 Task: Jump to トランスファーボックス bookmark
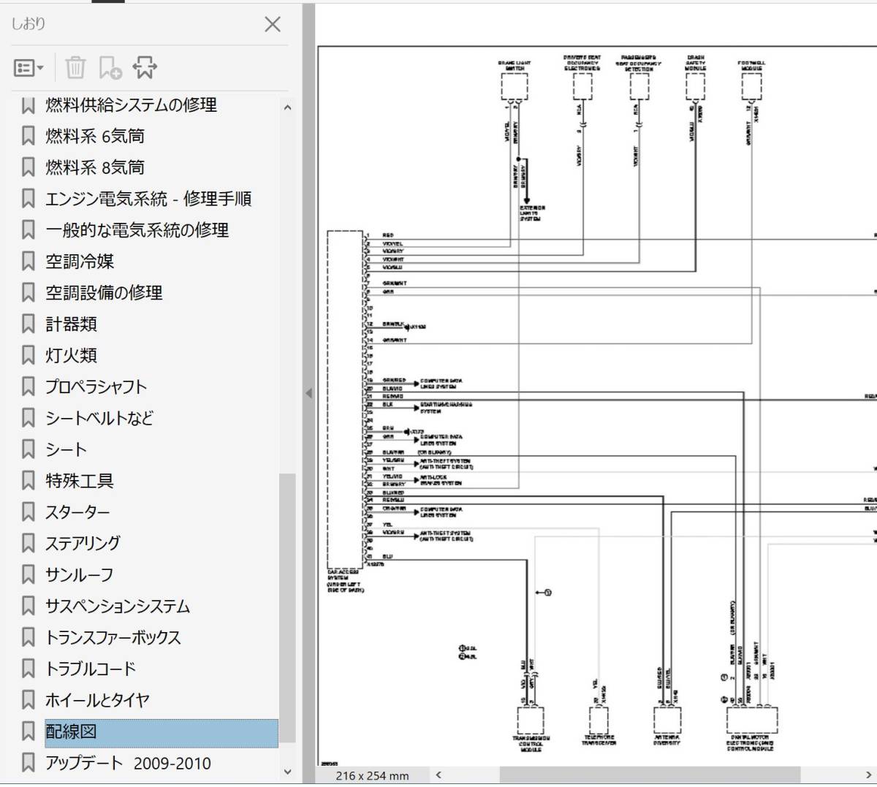(x=113, y=638)
